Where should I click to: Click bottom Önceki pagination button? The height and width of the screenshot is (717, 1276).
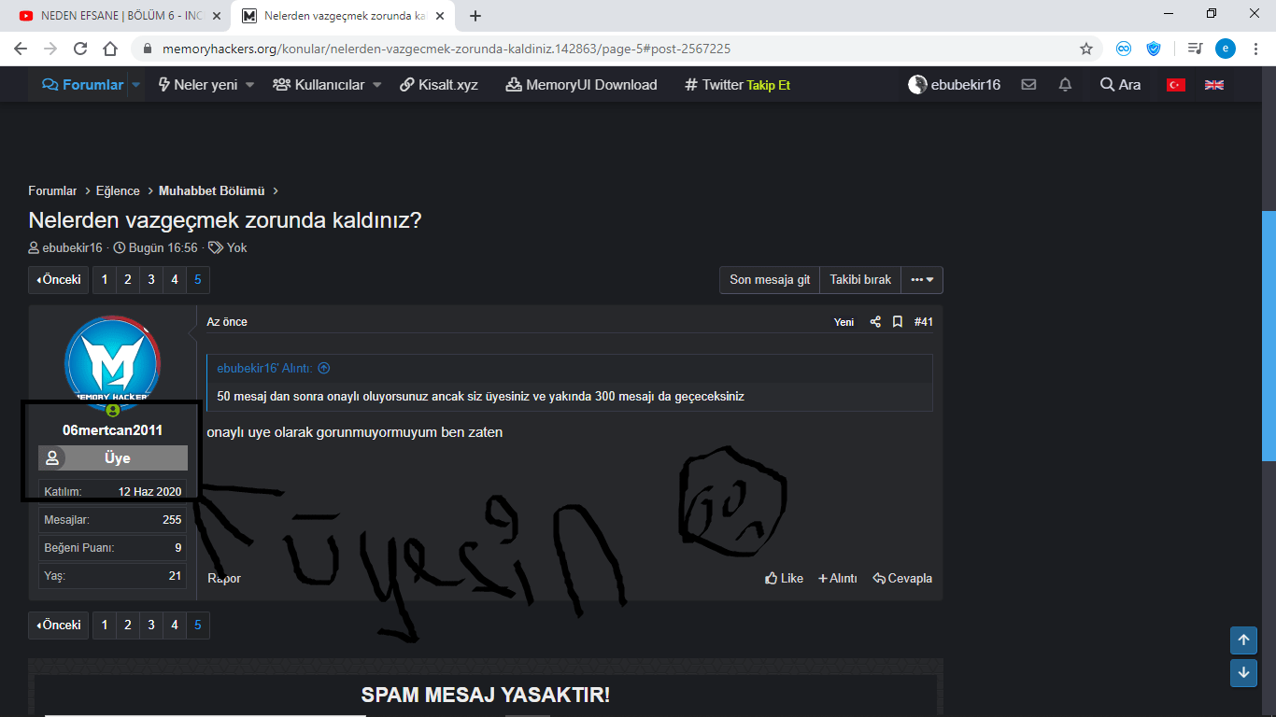59,626
